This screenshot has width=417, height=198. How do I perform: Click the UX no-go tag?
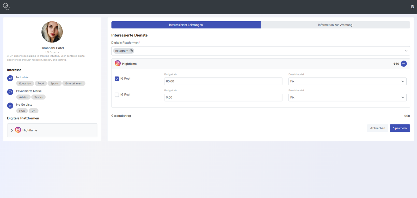[34, 111]
